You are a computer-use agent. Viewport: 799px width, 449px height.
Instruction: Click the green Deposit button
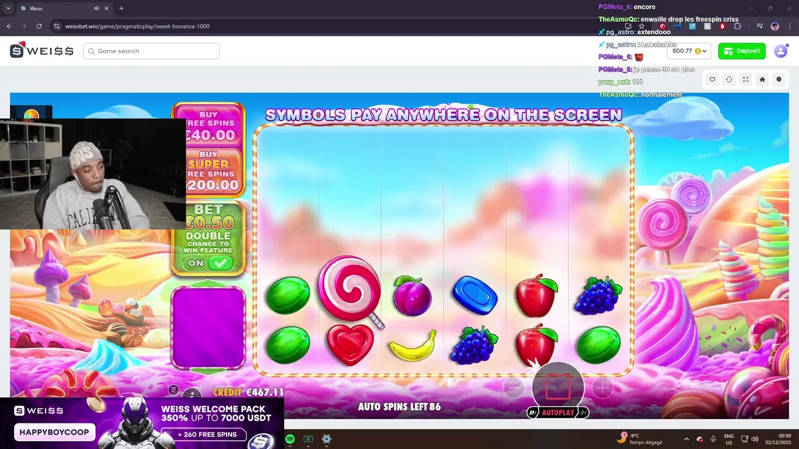pyautogui.click(x=742, y=51)
